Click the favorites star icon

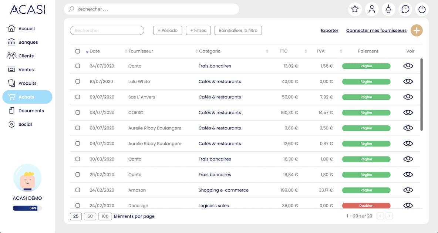click(x=355, y=9)
